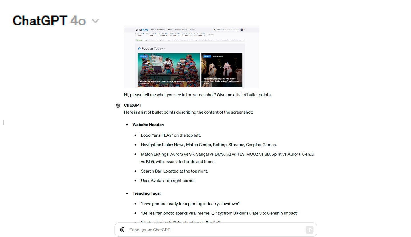Click the scroll-to-bottom arrow button
The height and width of the screenshot is (237, 411).
pos(213,213)
